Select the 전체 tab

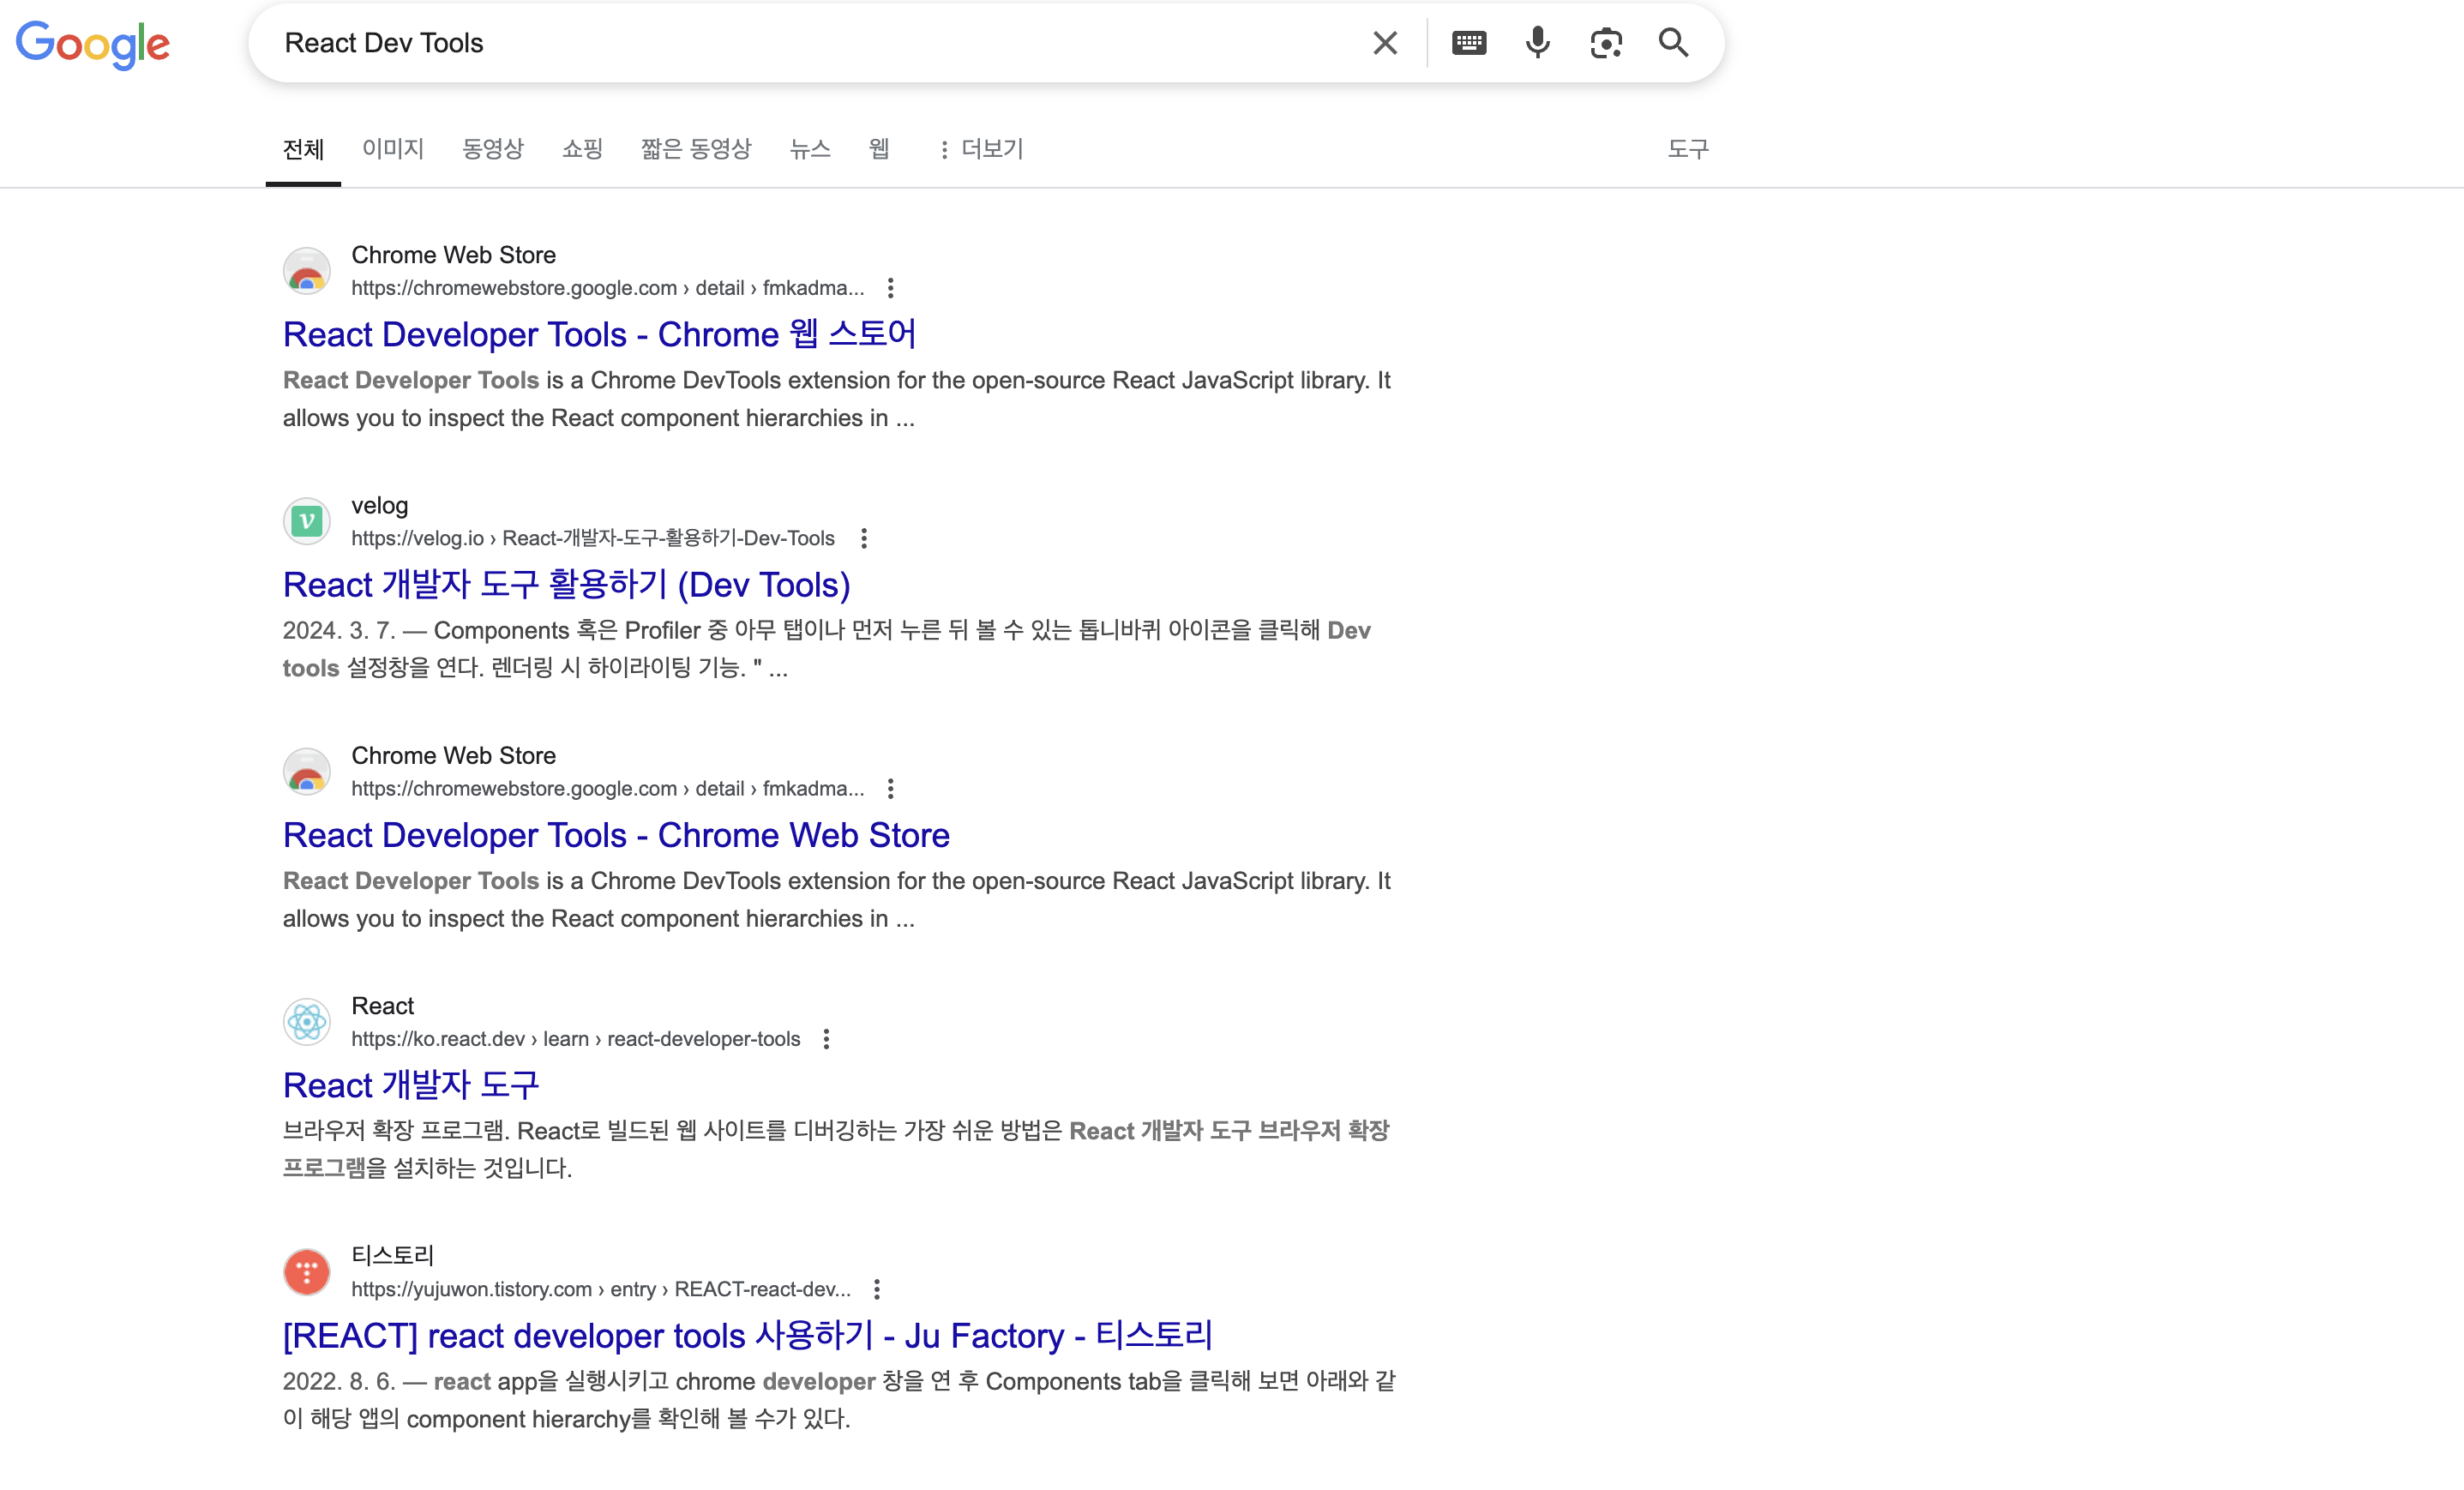(x=303, y=149)
